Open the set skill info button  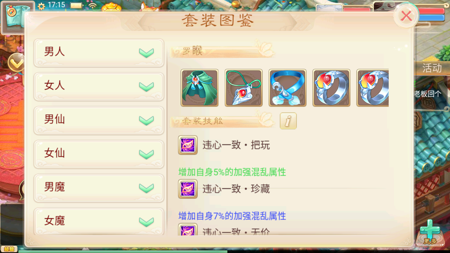[288, 121]
